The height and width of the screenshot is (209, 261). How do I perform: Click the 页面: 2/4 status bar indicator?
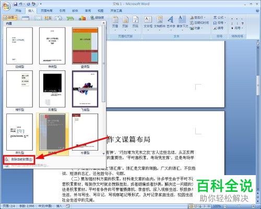(9, 206)
